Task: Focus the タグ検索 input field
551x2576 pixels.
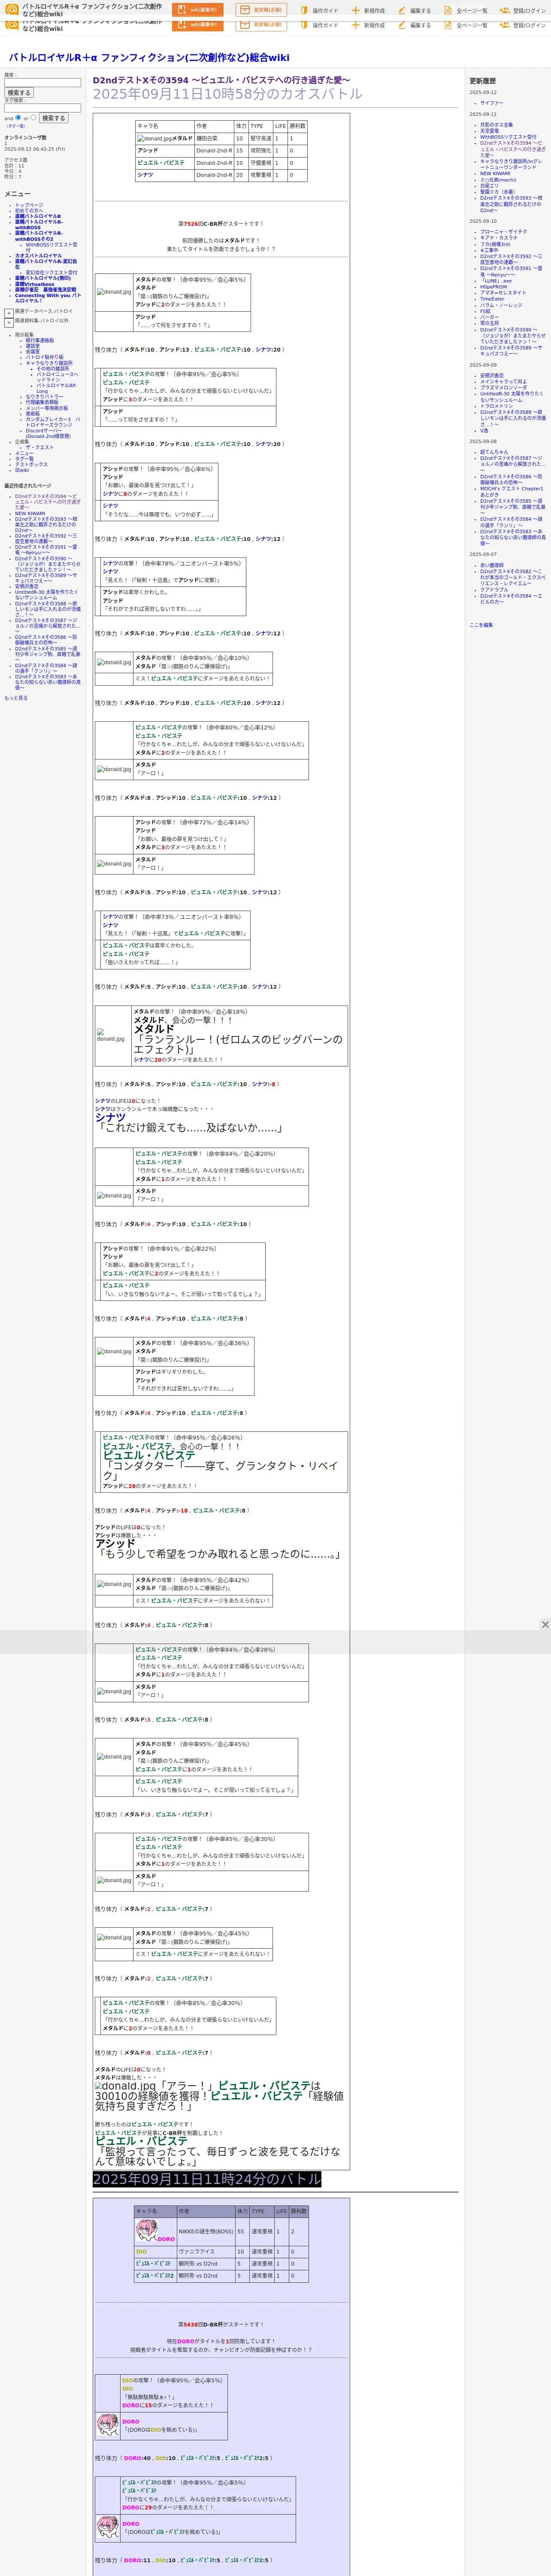Action: pyautogui.click(x=42, y=108)
